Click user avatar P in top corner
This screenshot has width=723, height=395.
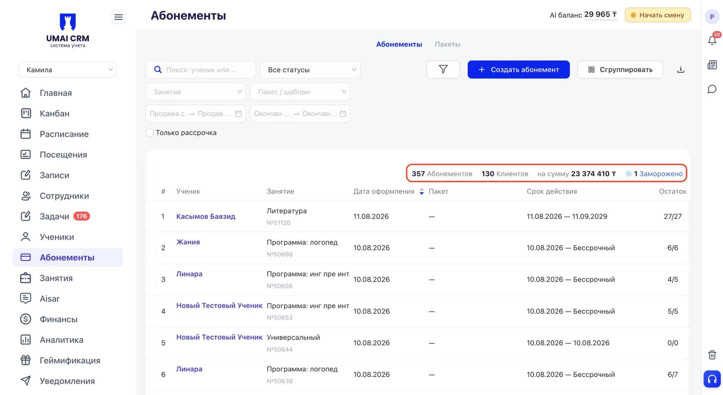tap(712, 17)
